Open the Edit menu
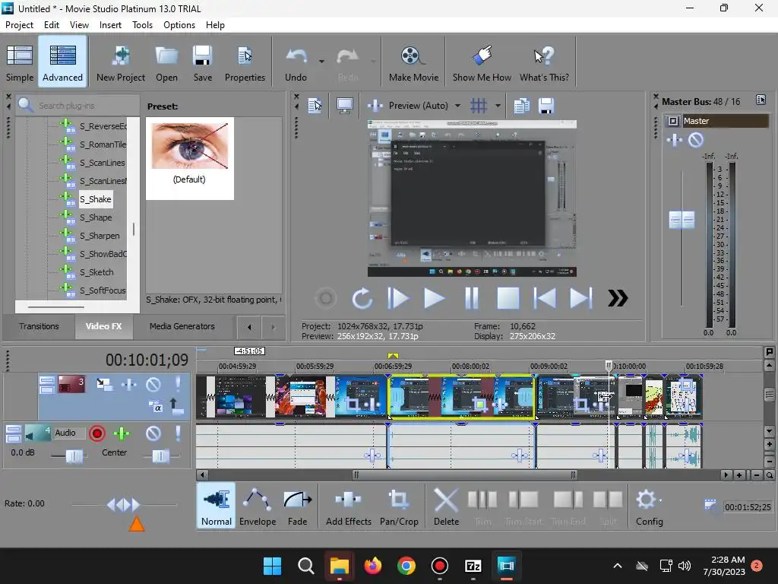 coord(52,25)
